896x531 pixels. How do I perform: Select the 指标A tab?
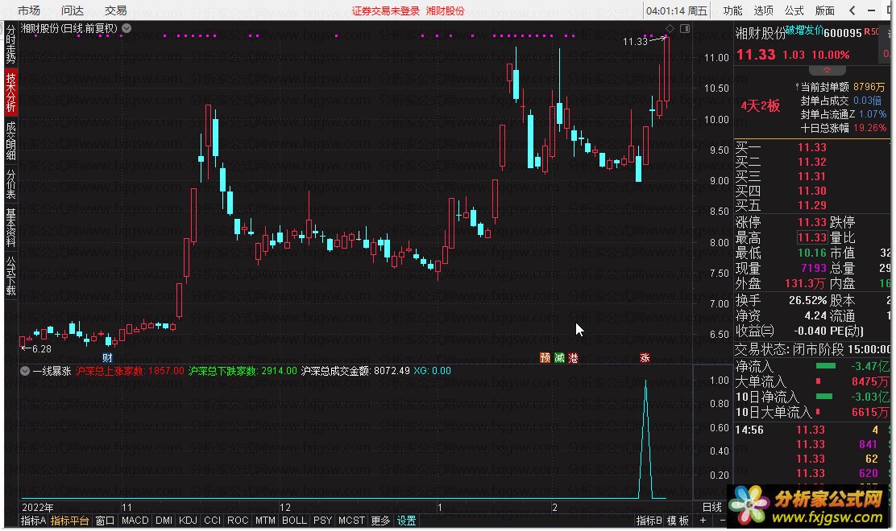point(33,521)
